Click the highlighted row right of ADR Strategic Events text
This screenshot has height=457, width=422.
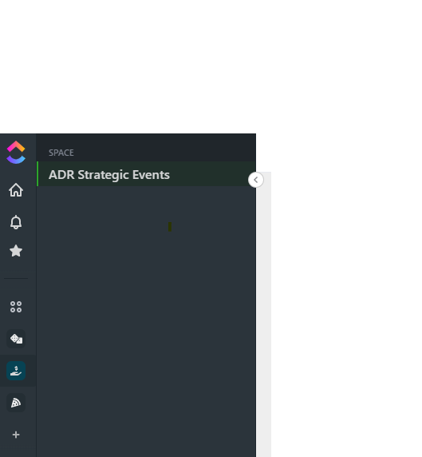(x=208, y=173)
